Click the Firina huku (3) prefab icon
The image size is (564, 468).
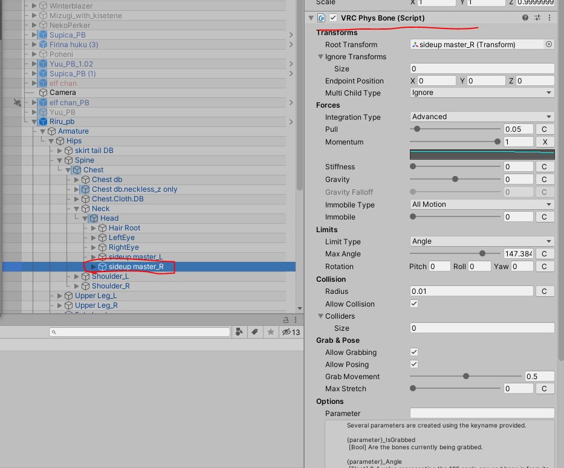coord(43,45)
